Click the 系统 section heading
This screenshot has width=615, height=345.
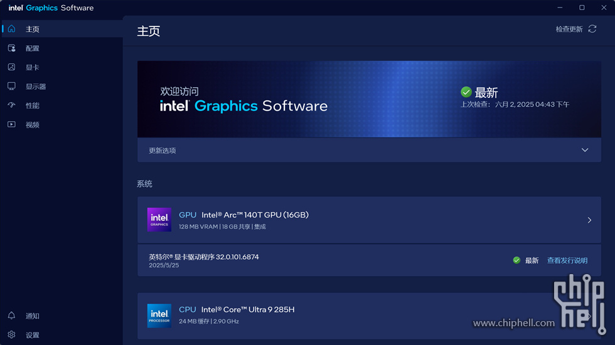coord(144,184)
